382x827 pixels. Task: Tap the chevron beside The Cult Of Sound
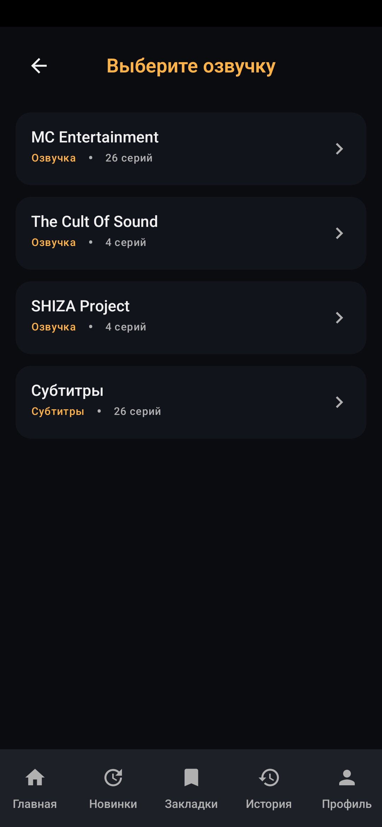[339, 233]
